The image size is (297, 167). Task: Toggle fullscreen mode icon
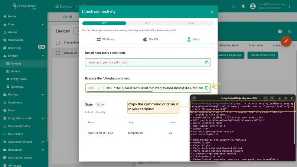point(234,6)
